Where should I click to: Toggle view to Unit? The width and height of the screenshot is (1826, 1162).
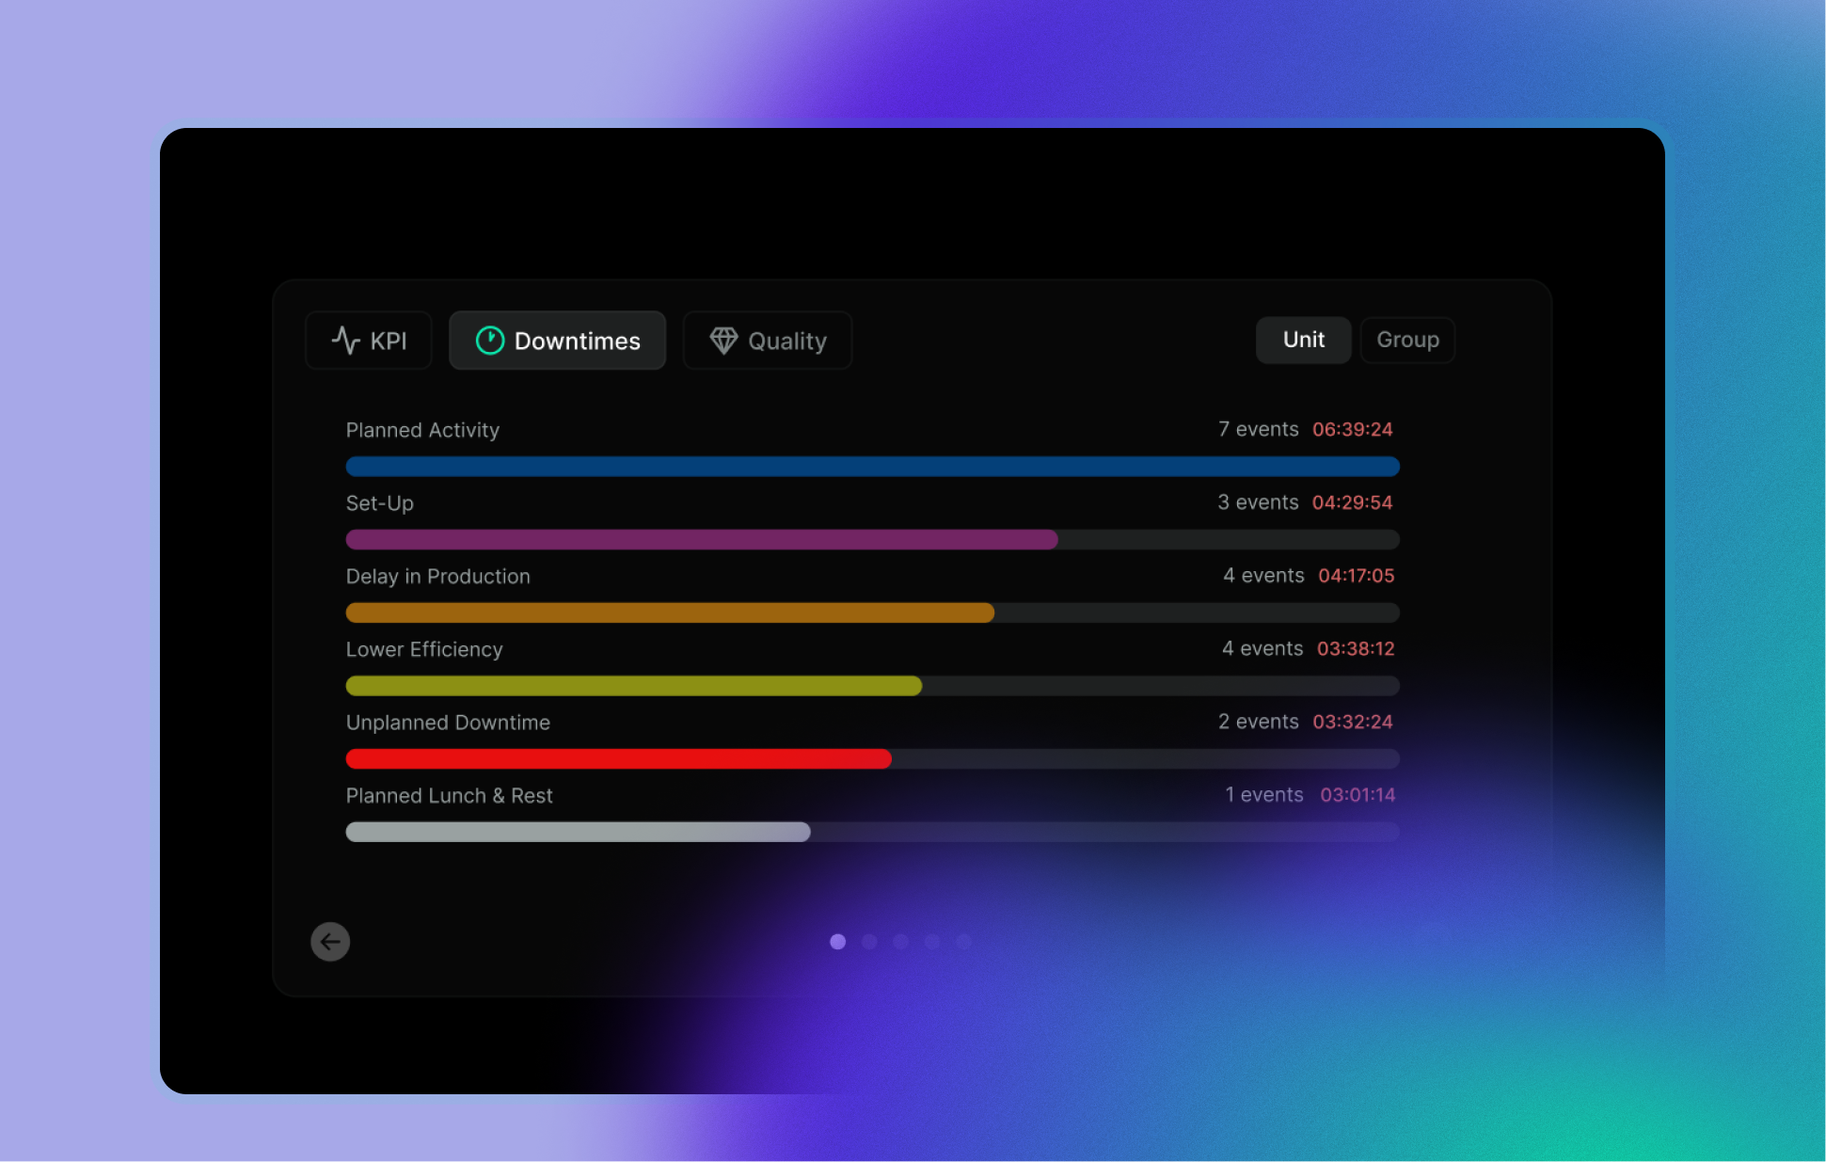(1303, 340)
